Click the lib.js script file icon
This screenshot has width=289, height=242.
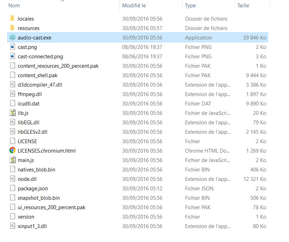(13, 112)
